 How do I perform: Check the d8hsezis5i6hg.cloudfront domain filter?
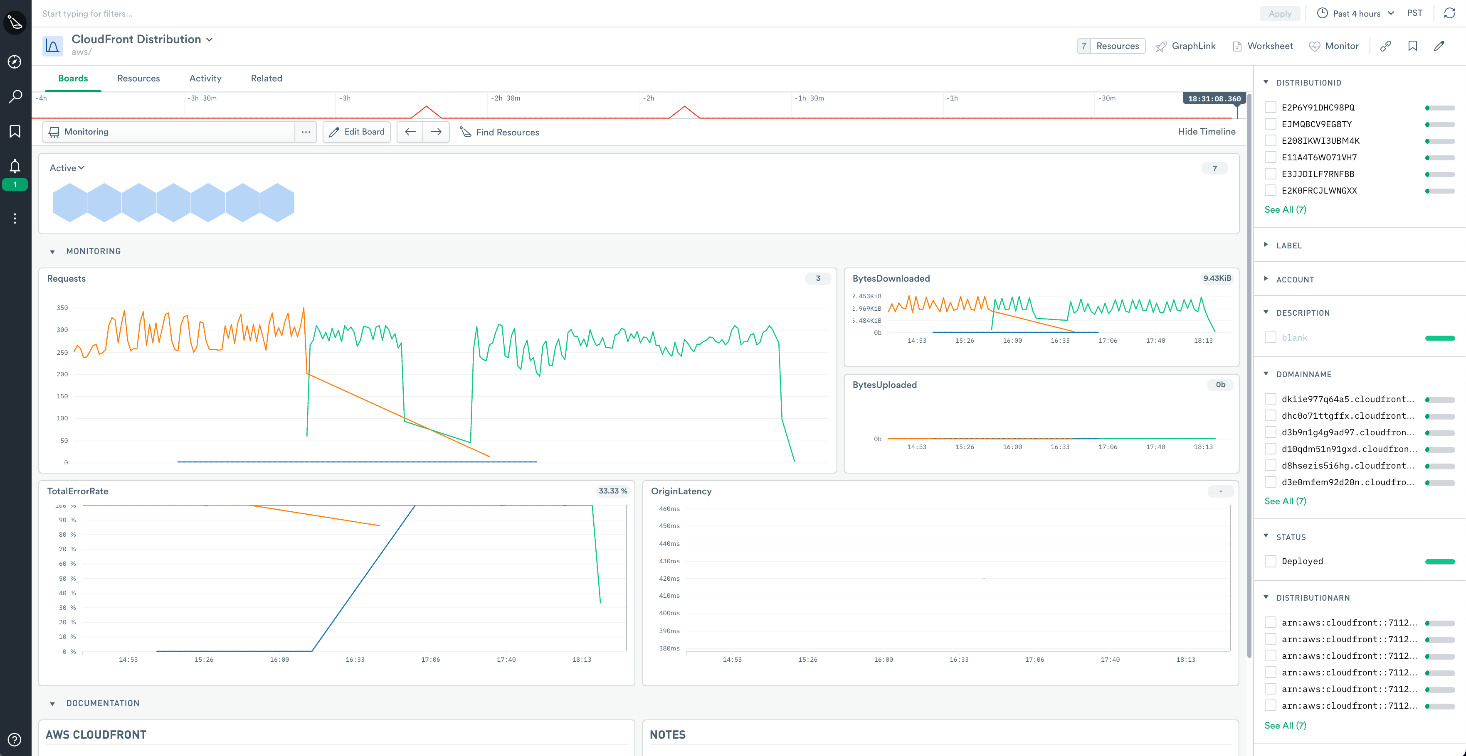1270,466
